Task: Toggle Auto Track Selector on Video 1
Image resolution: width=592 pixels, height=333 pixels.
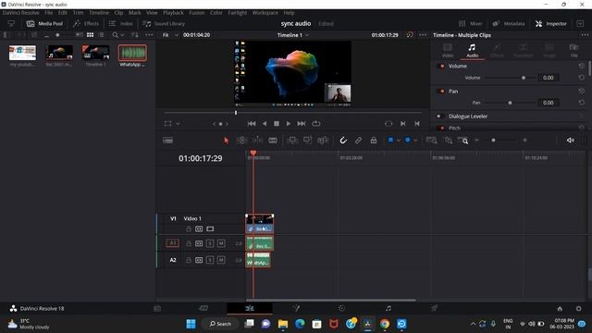Action: (199, 228)
